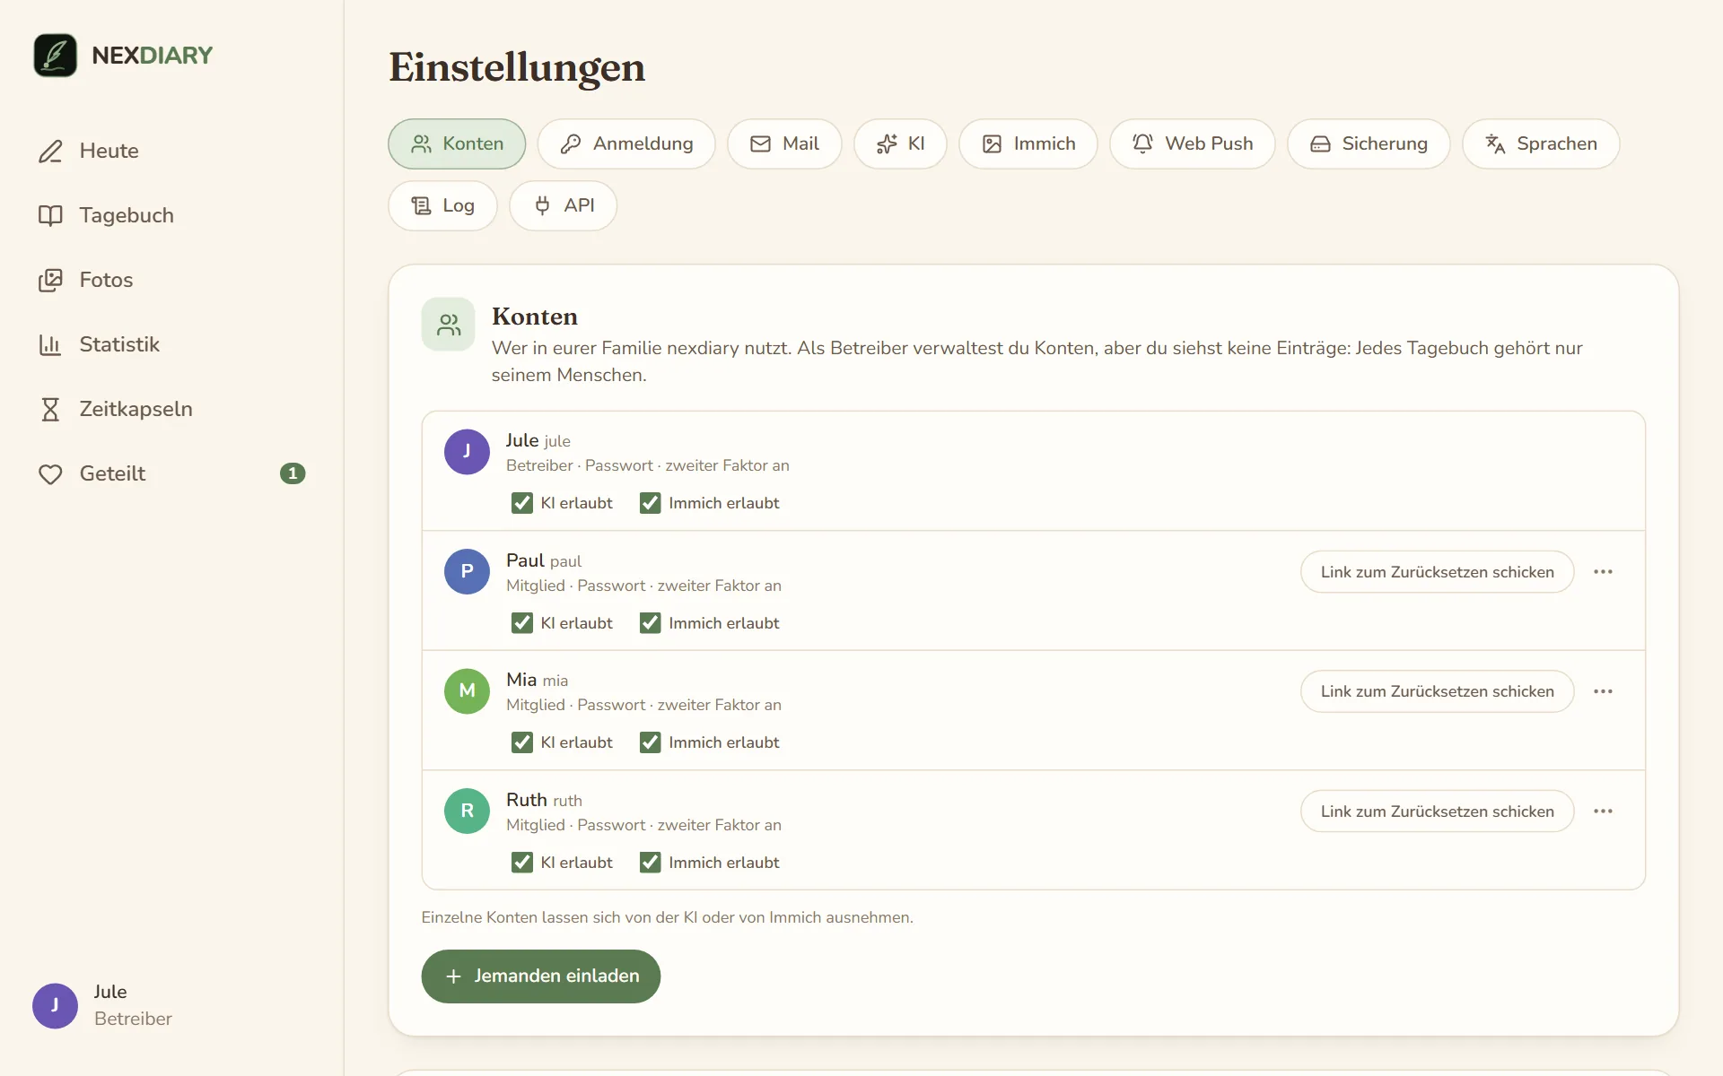Open Geteilt via its heart icon

(50, 473)
